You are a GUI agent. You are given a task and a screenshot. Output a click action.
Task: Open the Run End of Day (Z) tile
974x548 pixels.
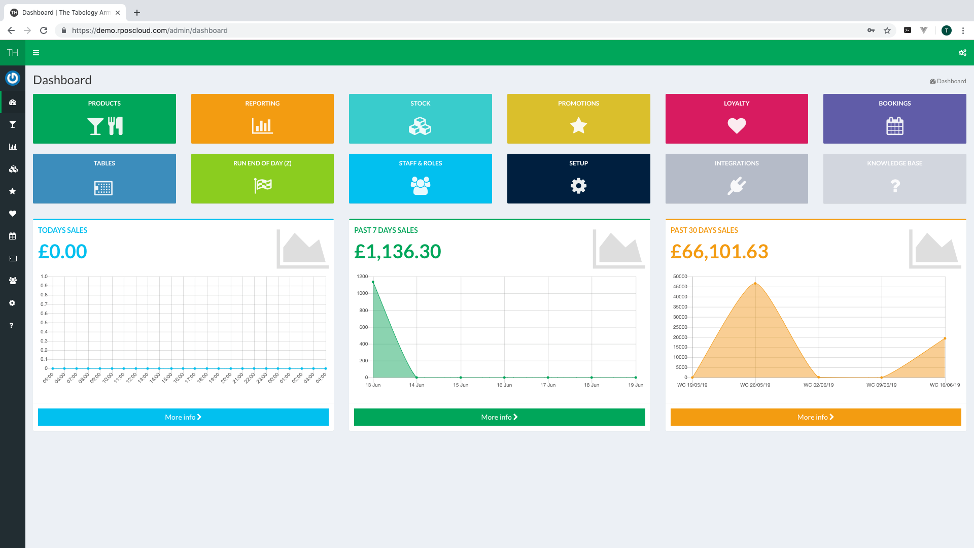click(x=262, y=179)
